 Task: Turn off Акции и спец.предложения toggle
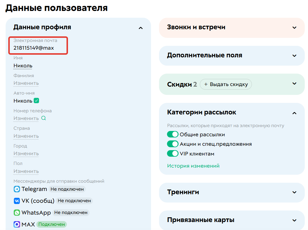173,144
